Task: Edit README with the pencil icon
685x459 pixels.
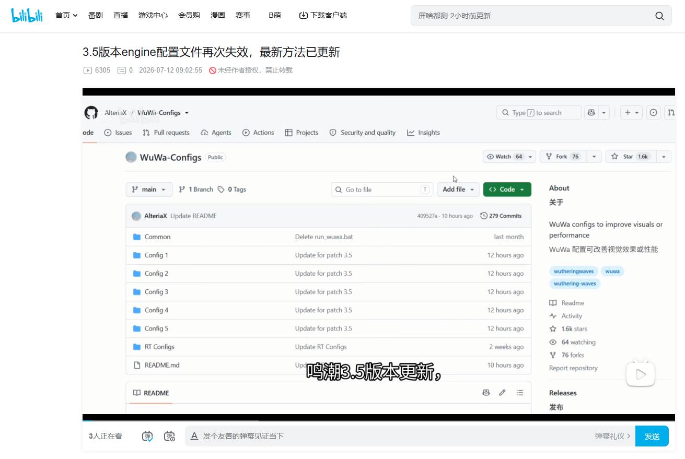Action: tap(502, 393)
